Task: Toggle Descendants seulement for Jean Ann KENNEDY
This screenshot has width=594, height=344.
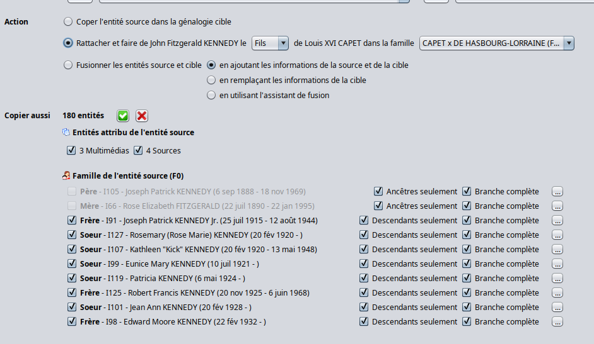Action: tap(364, 308)
